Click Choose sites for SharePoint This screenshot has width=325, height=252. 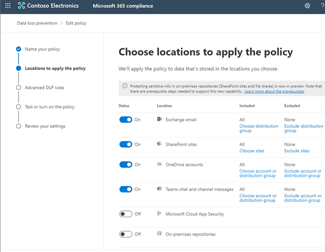tap(252, 151)
